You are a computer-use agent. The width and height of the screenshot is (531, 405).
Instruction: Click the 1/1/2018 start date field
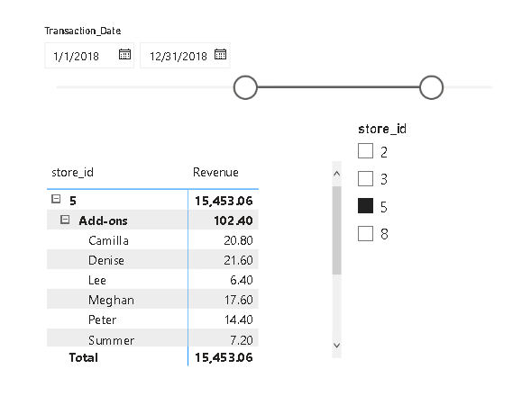tap(89, 56)
